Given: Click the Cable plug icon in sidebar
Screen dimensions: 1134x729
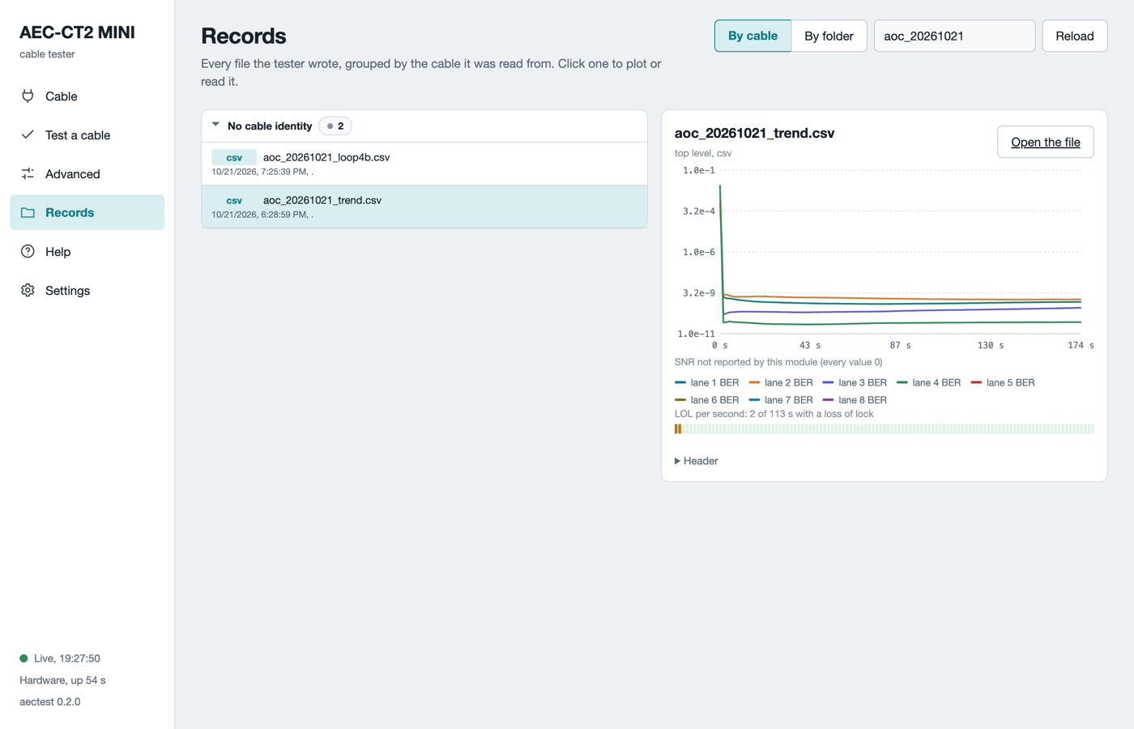Looking at the screenshot, I should click(x=28, y=96).
